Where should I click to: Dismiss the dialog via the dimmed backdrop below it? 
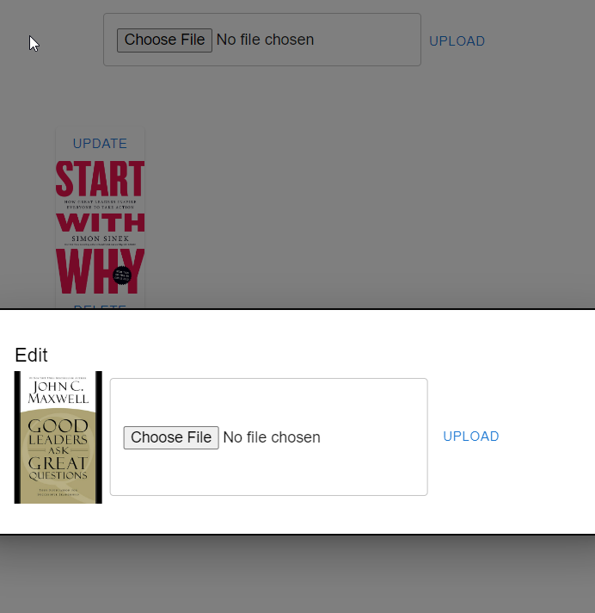coord(297,575)
